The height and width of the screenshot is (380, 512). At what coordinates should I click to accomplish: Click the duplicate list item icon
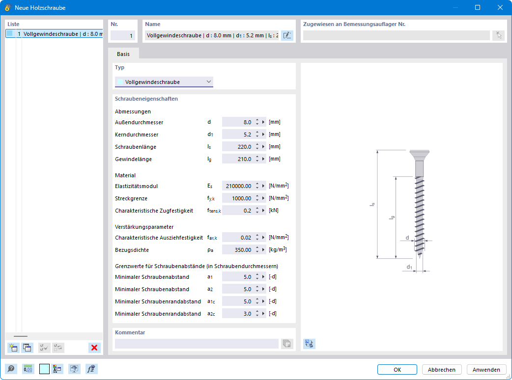(28, 348)
